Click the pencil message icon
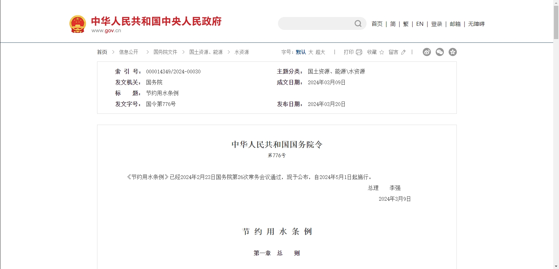This screenshot has width=559, height=269. (x=403, y=52)
